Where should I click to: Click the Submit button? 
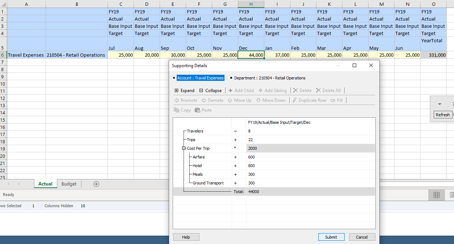[331, 237]
